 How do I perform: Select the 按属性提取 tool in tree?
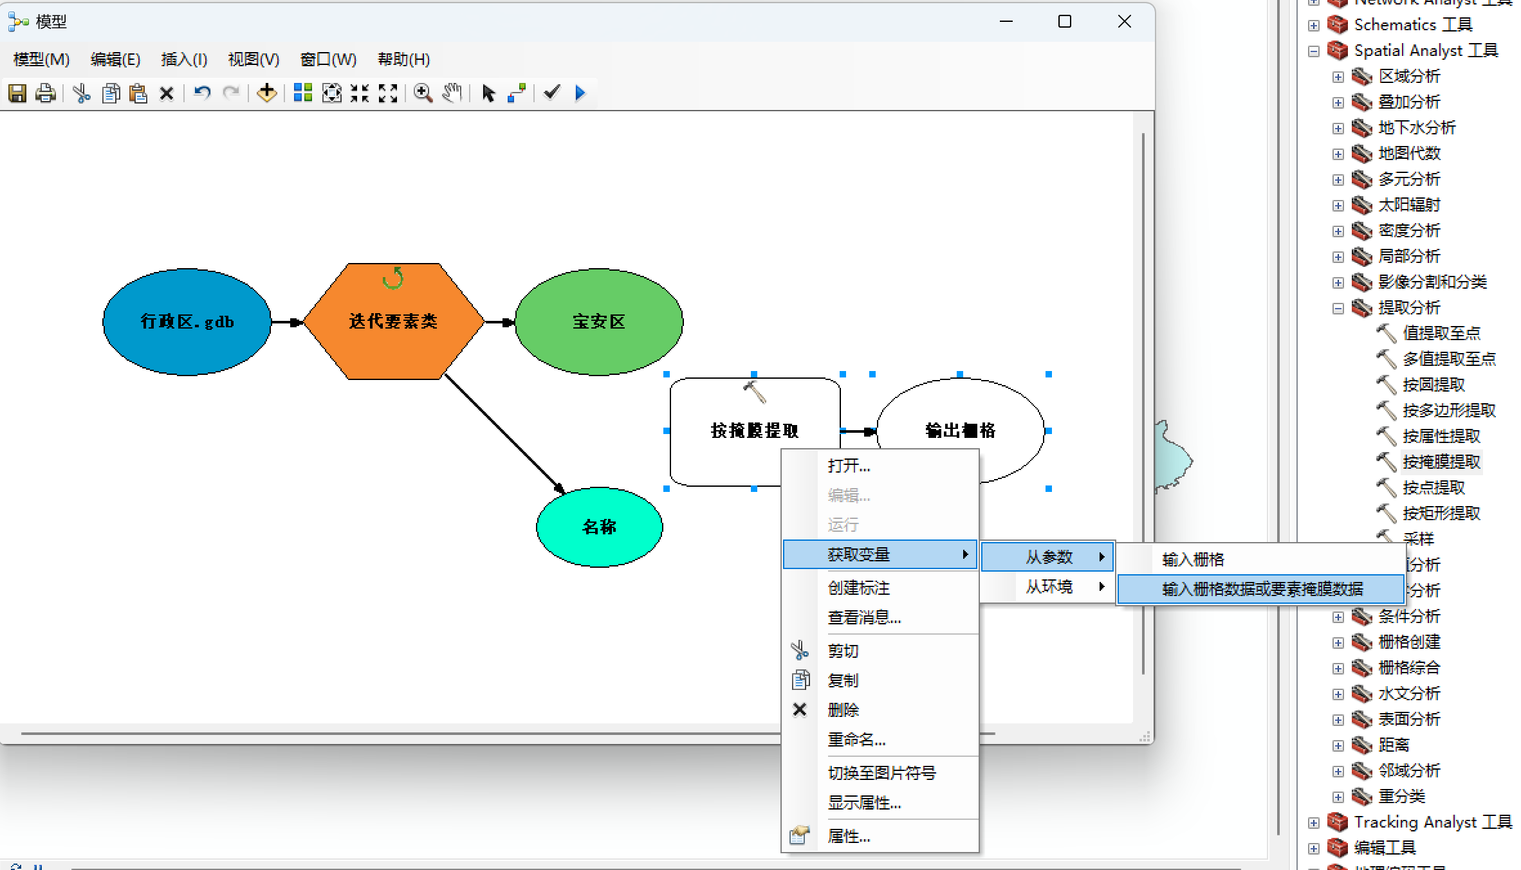[1441, 437]
